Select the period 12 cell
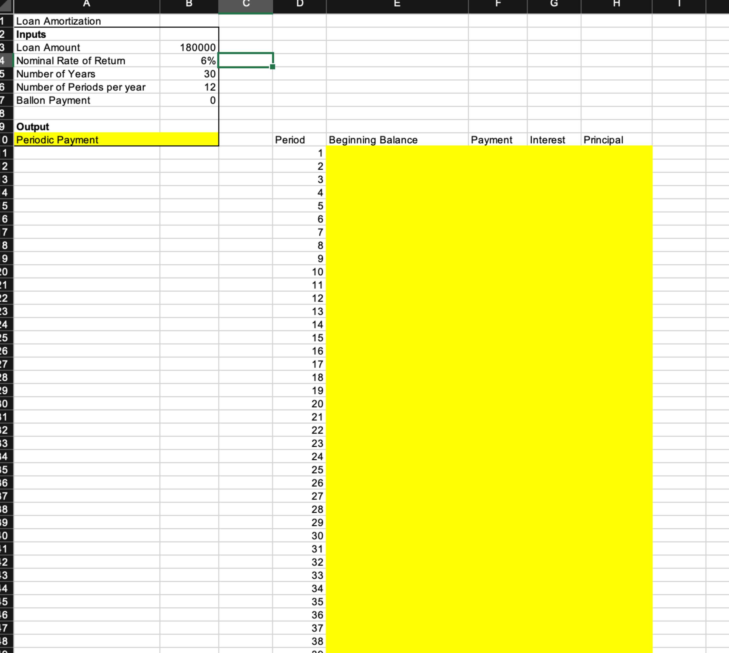 point(300,298)
